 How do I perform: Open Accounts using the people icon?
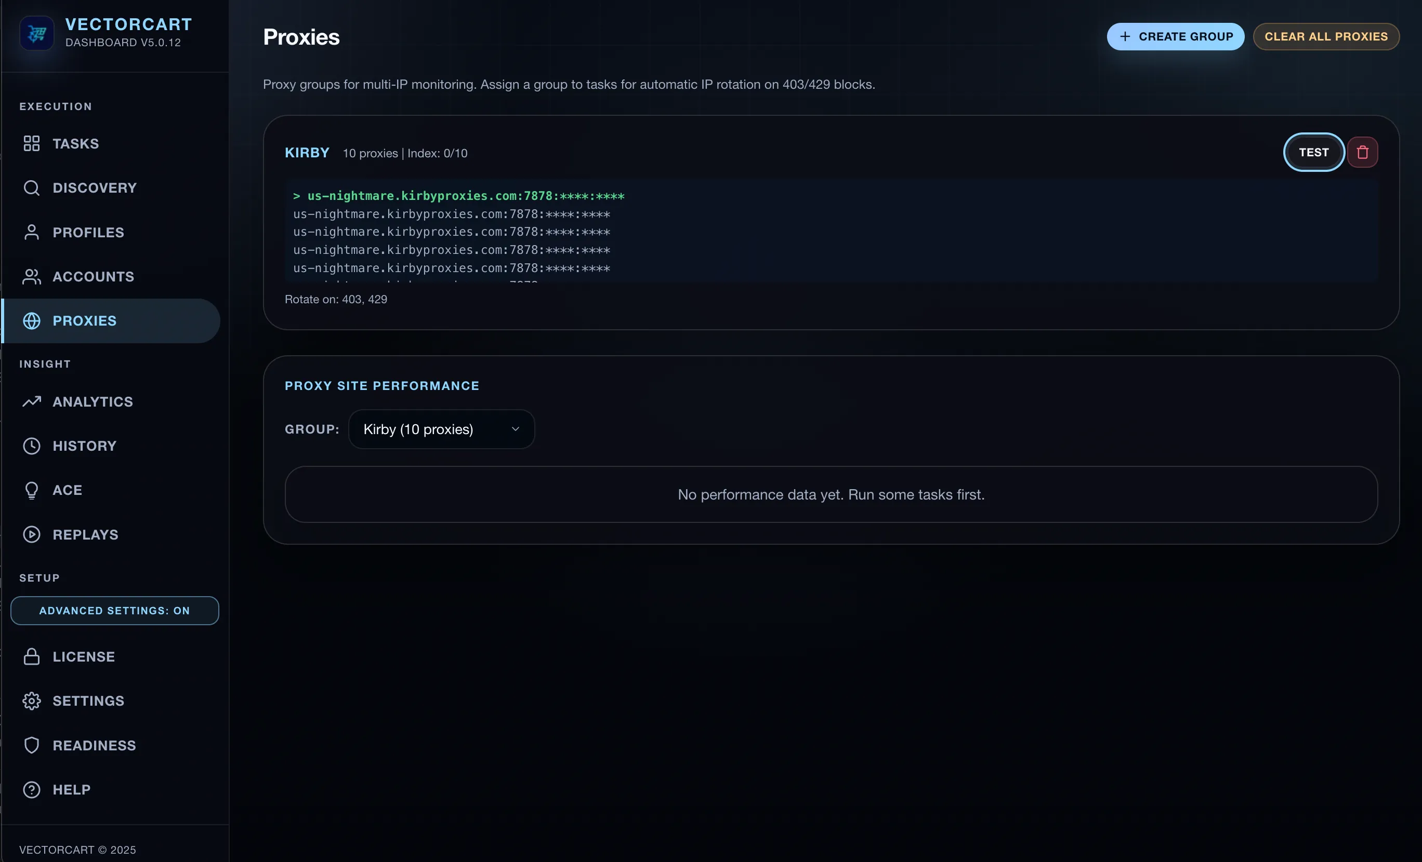pyautogui.click(x=31, y=276)
